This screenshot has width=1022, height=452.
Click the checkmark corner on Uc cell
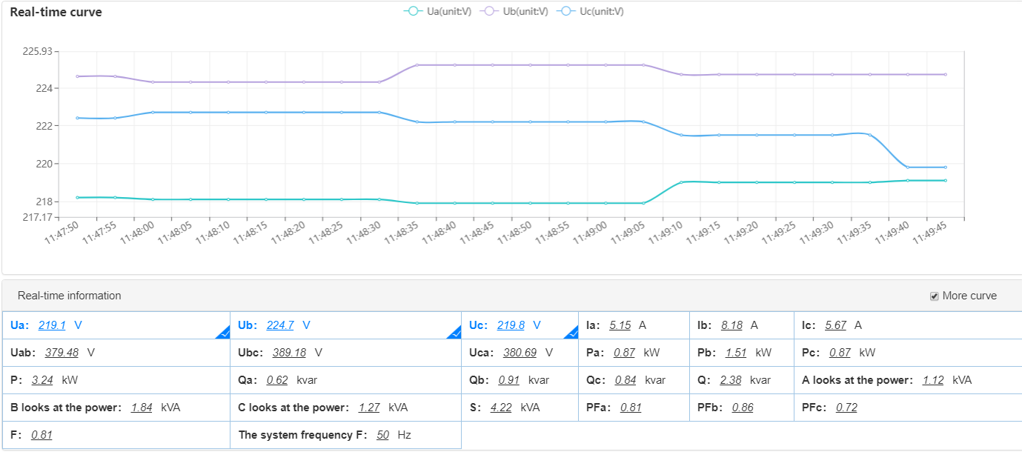click(572, 333)
